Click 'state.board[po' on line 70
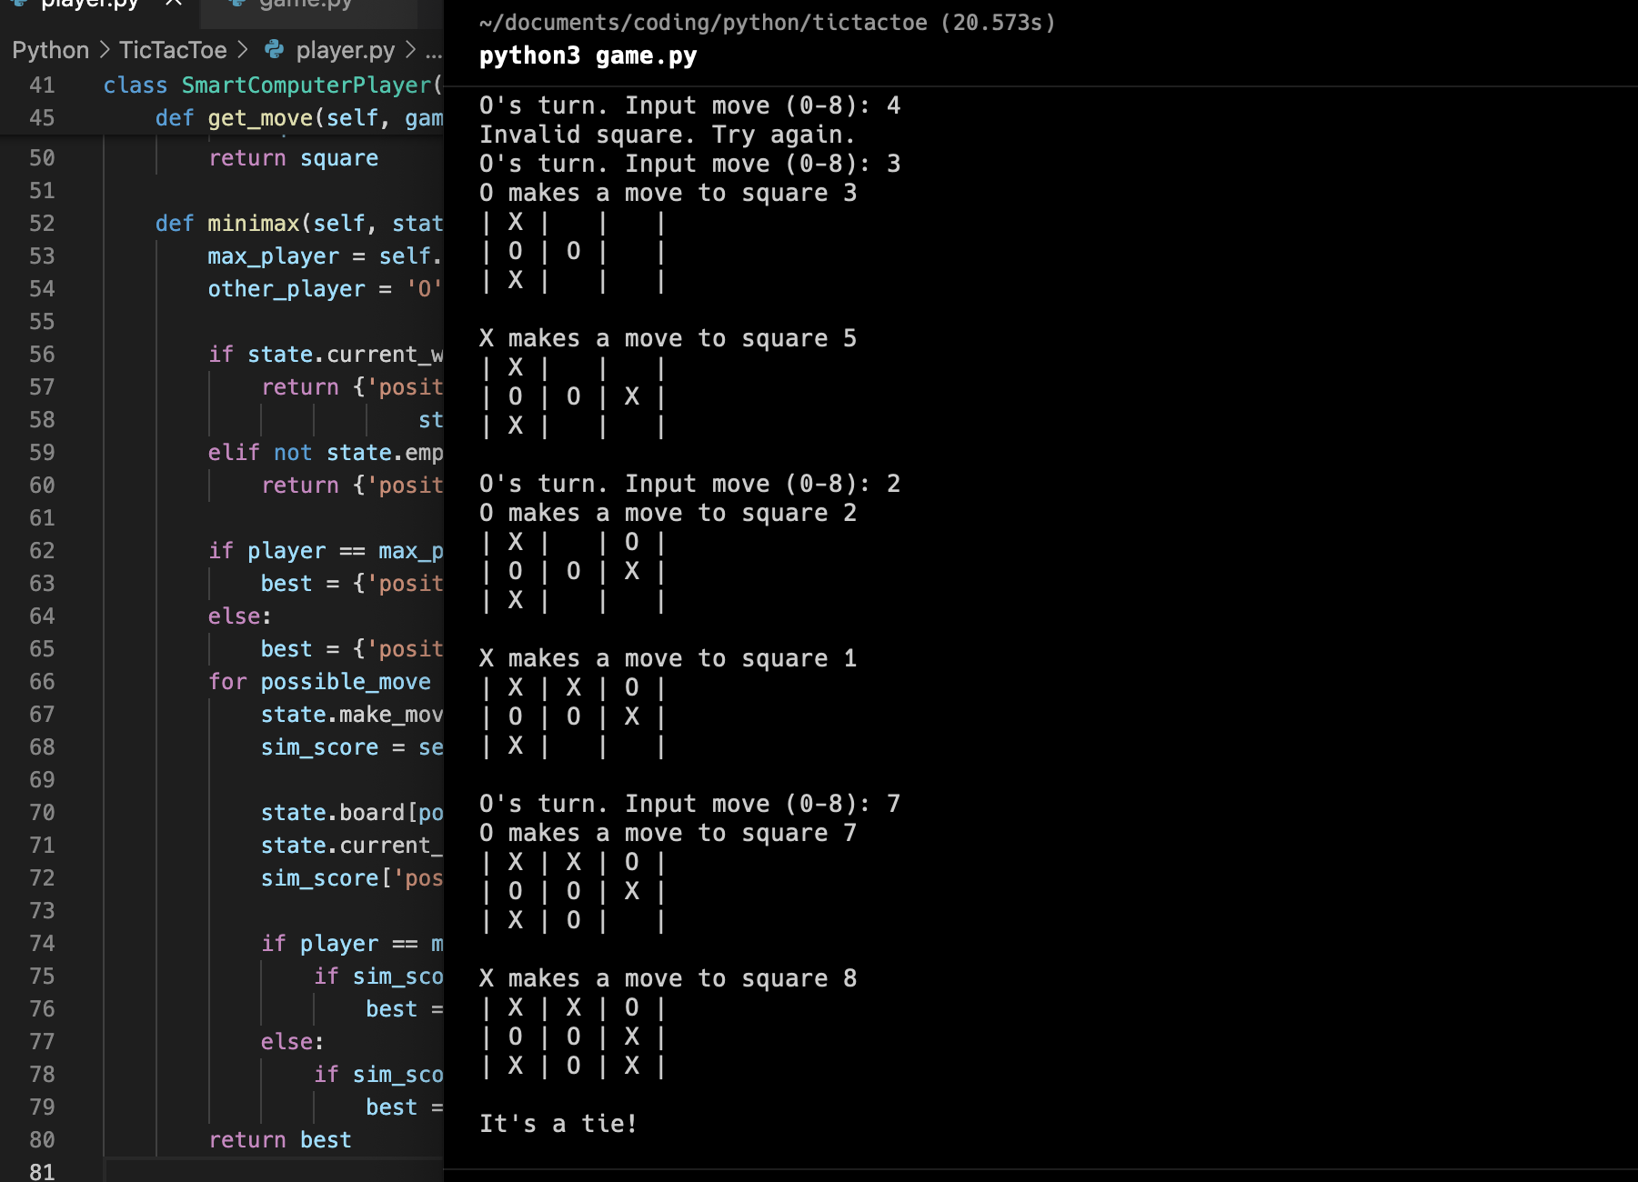The image size is (1638, 1182). pyautogui.click(x=352, y=813)
